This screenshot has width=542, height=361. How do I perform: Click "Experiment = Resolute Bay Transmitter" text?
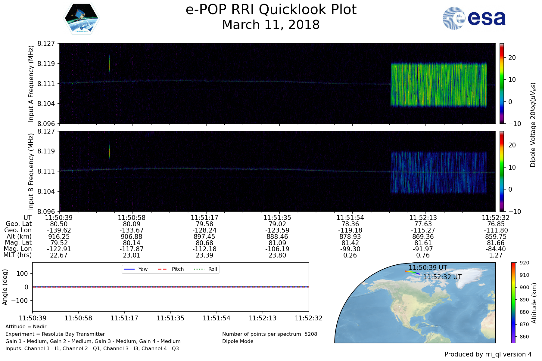55,334
